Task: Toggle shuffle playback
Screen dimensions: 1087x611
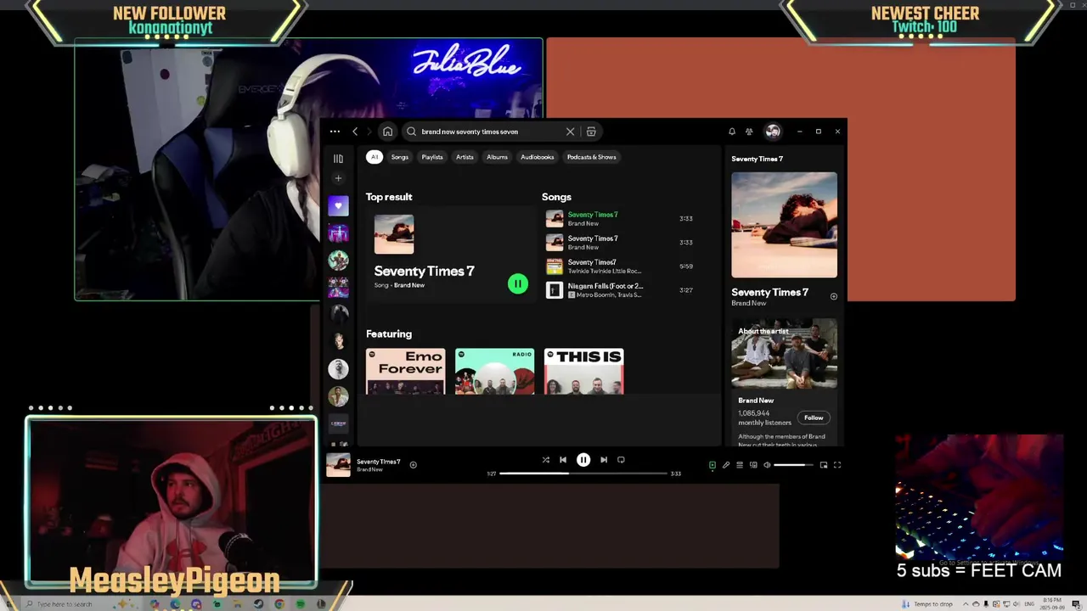Action: tap(545, 460)
